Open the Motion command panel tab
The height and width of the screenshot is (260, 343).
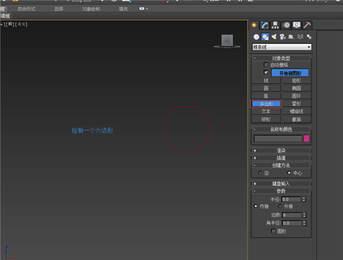tap(286, 25)
